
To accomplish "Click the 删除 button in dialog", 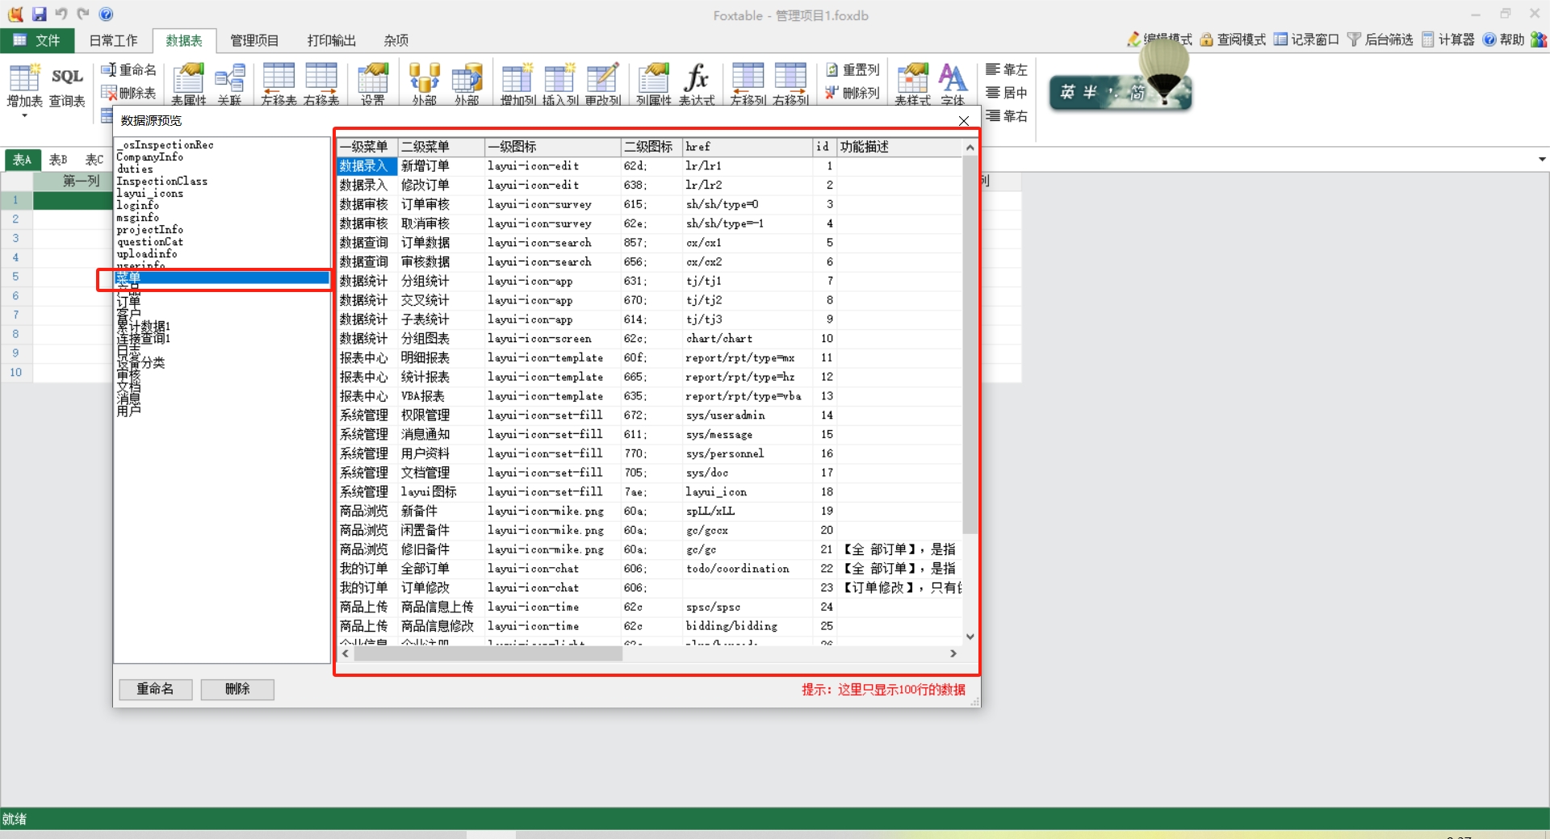I will (x=237, y=689).
